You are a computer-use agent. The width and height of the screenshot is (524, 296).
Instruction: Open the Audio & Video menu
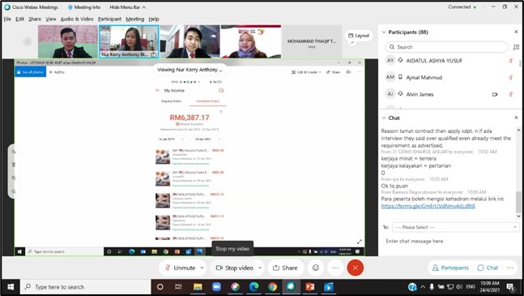pos(77,19)
